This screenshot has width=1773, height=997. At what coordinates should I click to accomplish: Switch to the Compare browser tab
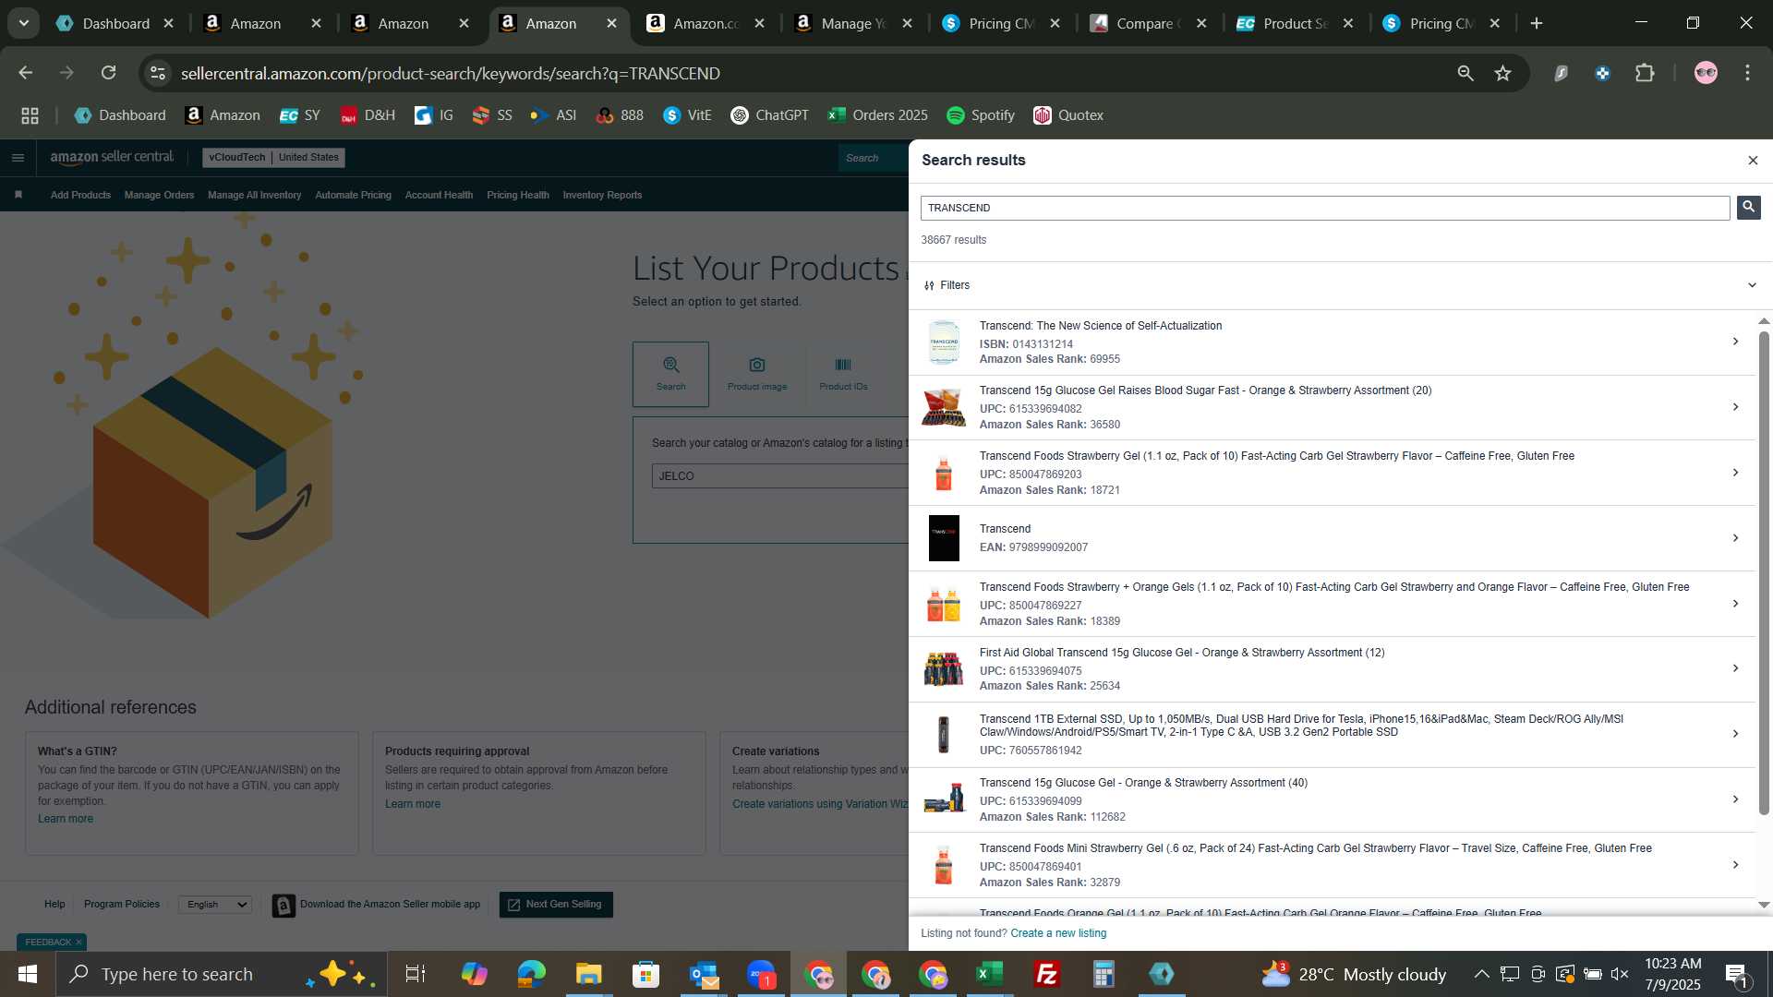(x=1148, y=23)
